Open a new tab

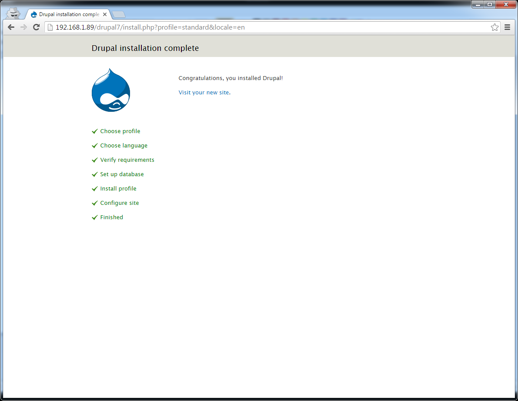click(x=119, y=14)
